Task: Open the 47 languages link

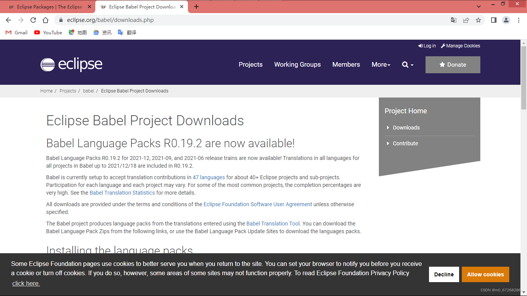Action: pyautogui.click(x=209, y=177)
